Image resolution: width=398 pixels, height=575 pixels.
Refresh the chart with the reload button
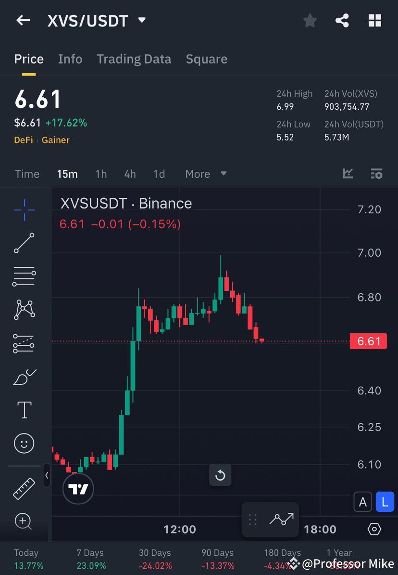(x=220, y=475)
